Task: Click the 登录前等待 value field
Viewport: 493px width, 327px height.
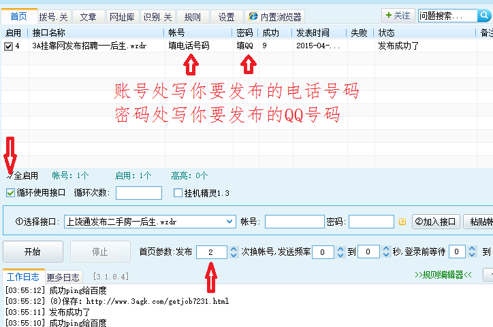Action: pos(457,252)
